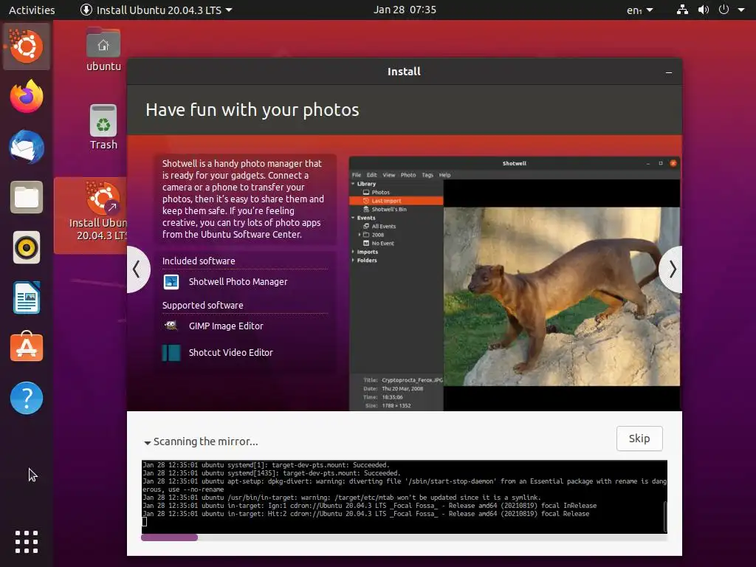The width and height of the screenshot is (756, 567).
Task: Click the installer log terminal output
Action: (402, 497)
